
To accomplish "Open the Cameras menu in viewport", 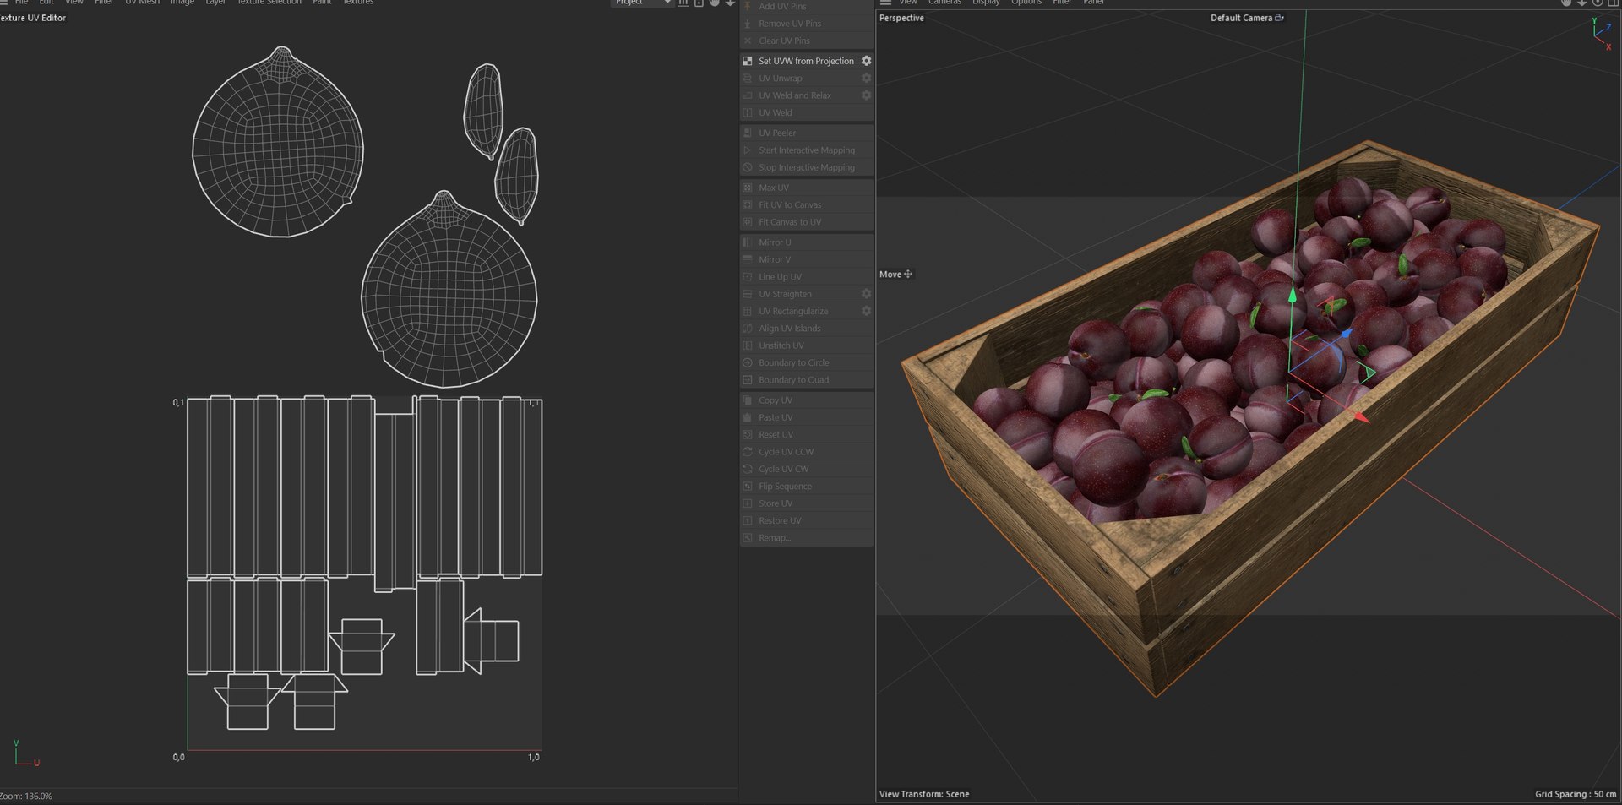I will point(944,3).
